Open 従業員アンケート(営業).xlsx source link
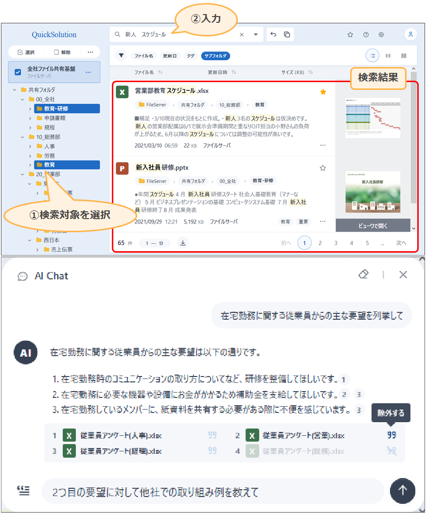The height and width of the screenshot is (515, 426). 303,435
